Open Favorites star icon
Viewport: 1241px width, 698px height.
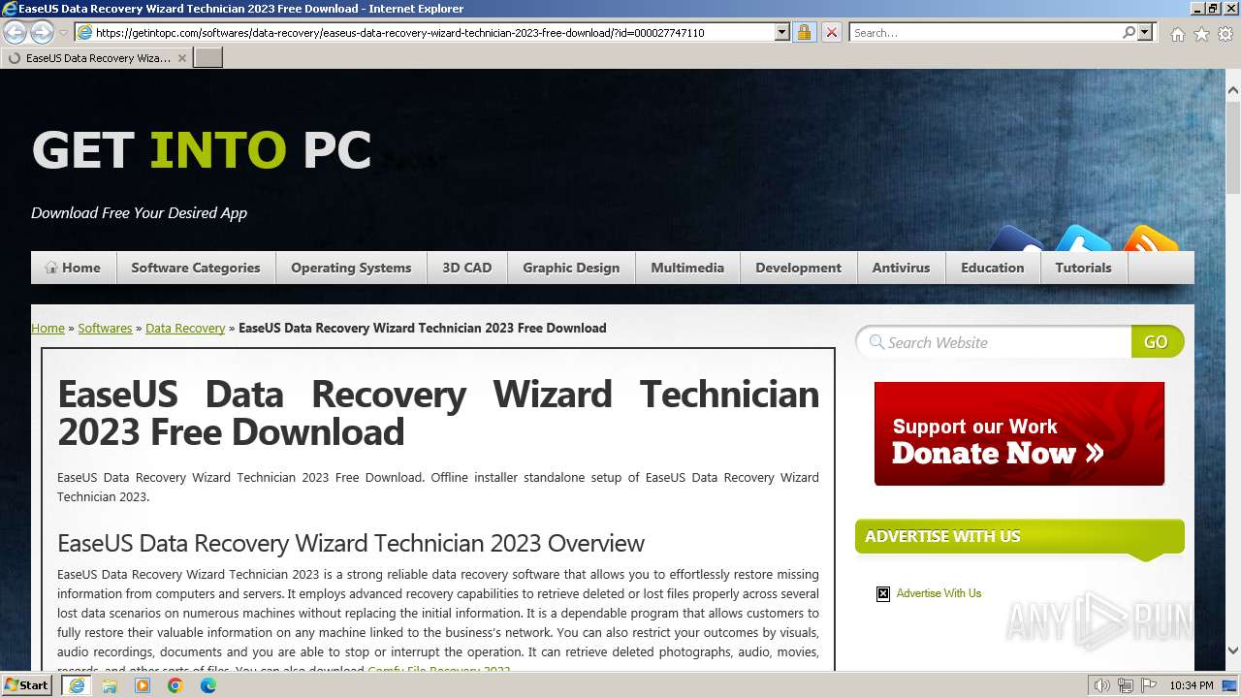[1201, 34]
